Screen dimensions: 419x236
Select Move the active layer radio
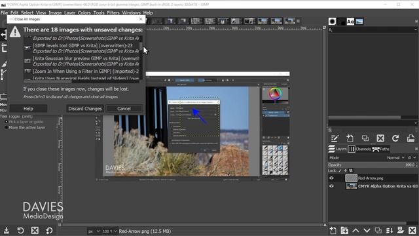click(7, 128)
